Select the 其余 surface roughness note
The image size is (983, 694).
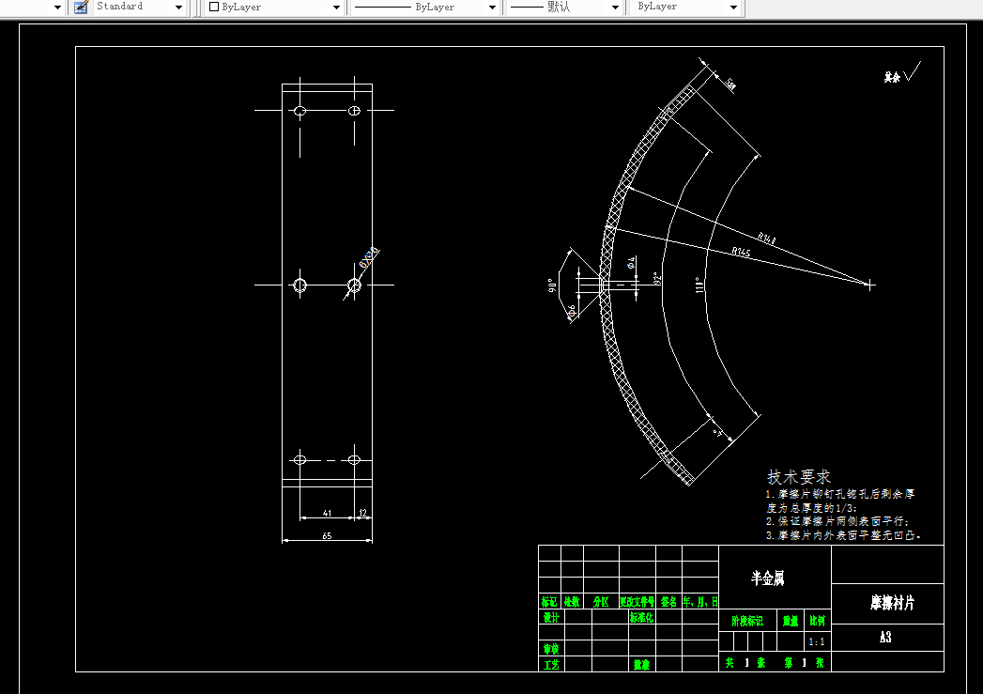tap(892, 77)
